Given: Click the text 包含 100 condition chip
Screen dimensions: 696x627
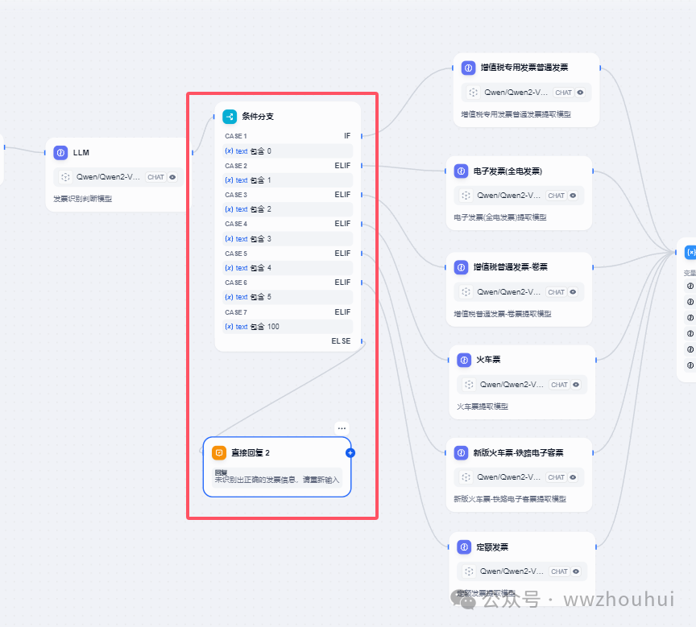Looking at the screenshot, I should [x=286, y=327].
